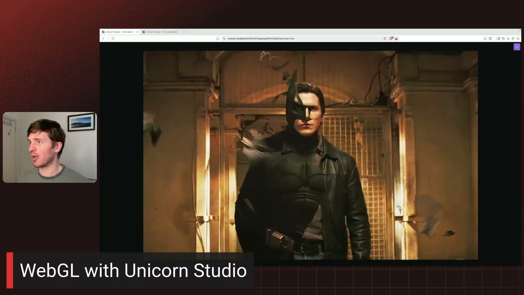The image size is (524, 295).
Task: Click the purple play button in Unicorn Studio
Action: pyautogui.click(x=517, y=47)
